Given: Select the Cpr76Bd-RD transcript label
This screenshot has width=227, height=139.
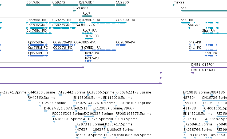Looking at the screenshot, I should point(37,31).
